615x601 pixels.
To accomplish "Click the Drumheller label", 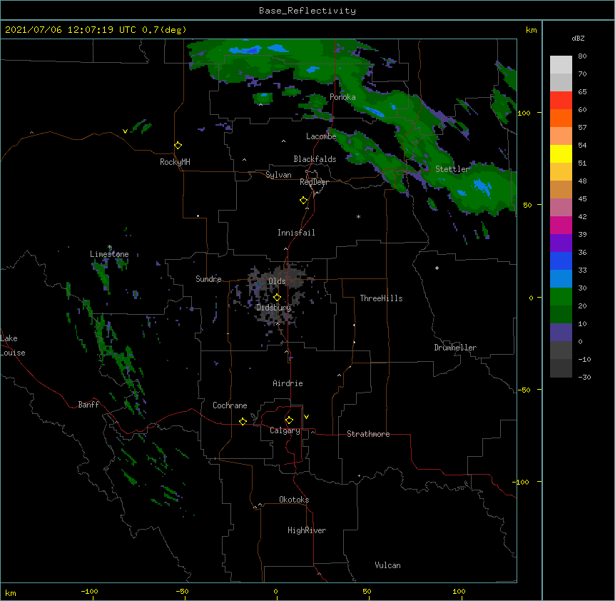I will point(455,348).
